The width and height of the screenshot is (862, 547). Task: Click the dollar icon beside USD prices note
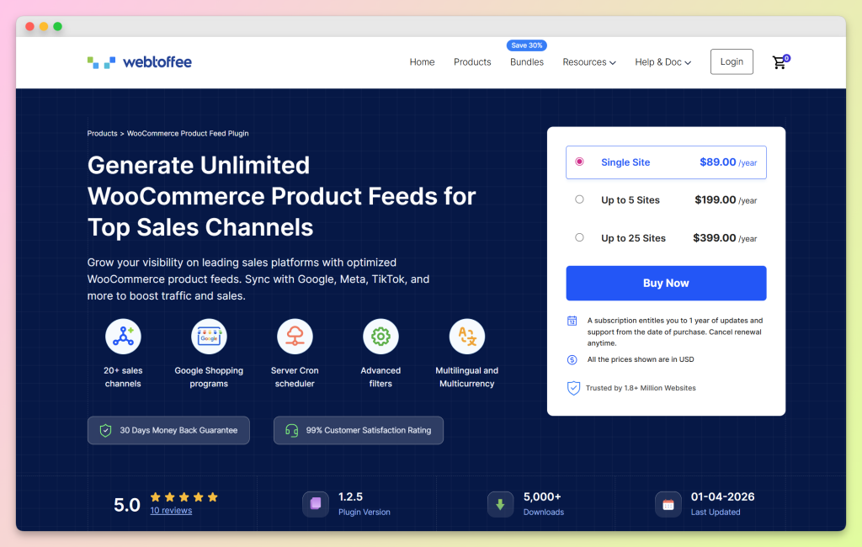coord(572,359)
